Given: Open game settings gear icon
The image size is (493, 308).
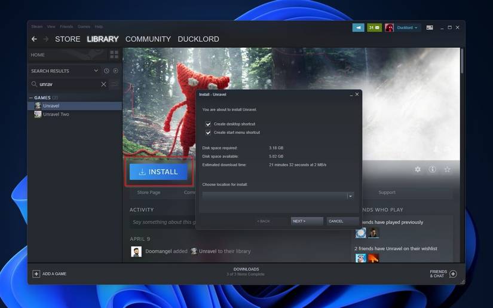Looking at the screenshot, I should 418,170.
